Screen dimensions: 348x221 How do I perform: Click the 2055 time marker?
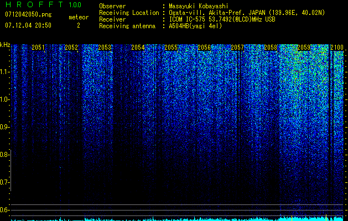[x=171, y=48]
